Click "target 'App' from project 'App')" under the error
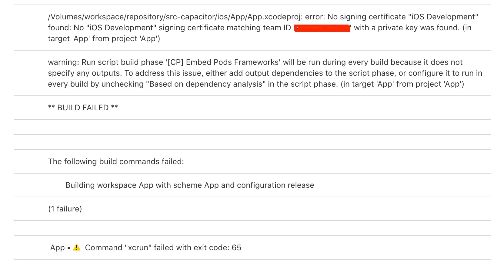This screenshot has height=269, width=497. point(104,39)
